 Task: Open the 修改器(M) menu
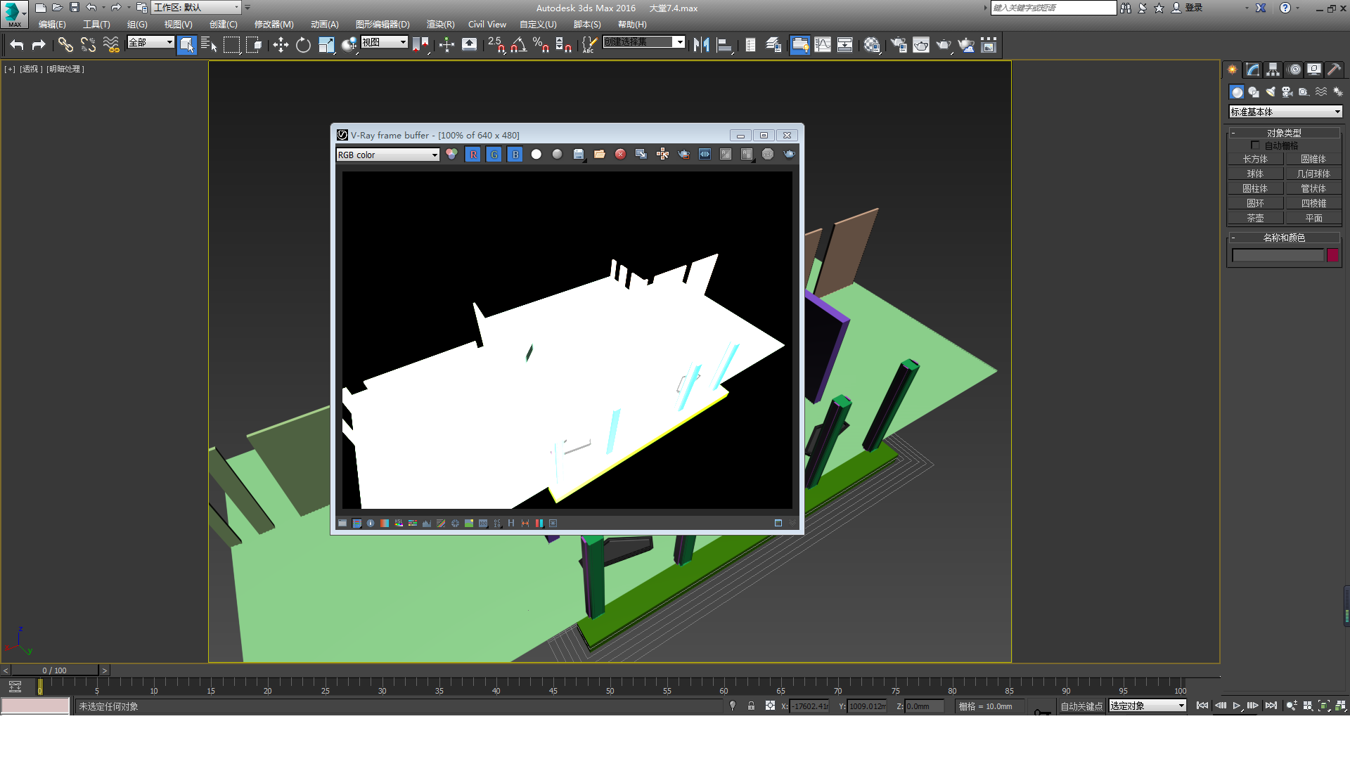(274, 24)
